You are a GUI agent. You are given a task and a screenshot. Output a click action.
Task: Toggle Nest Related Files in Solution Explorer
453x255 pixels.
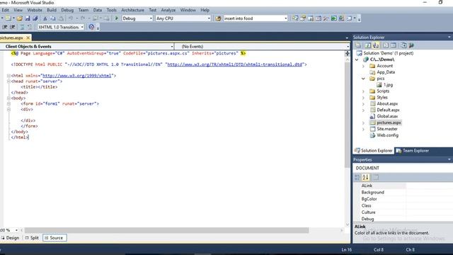376,45
